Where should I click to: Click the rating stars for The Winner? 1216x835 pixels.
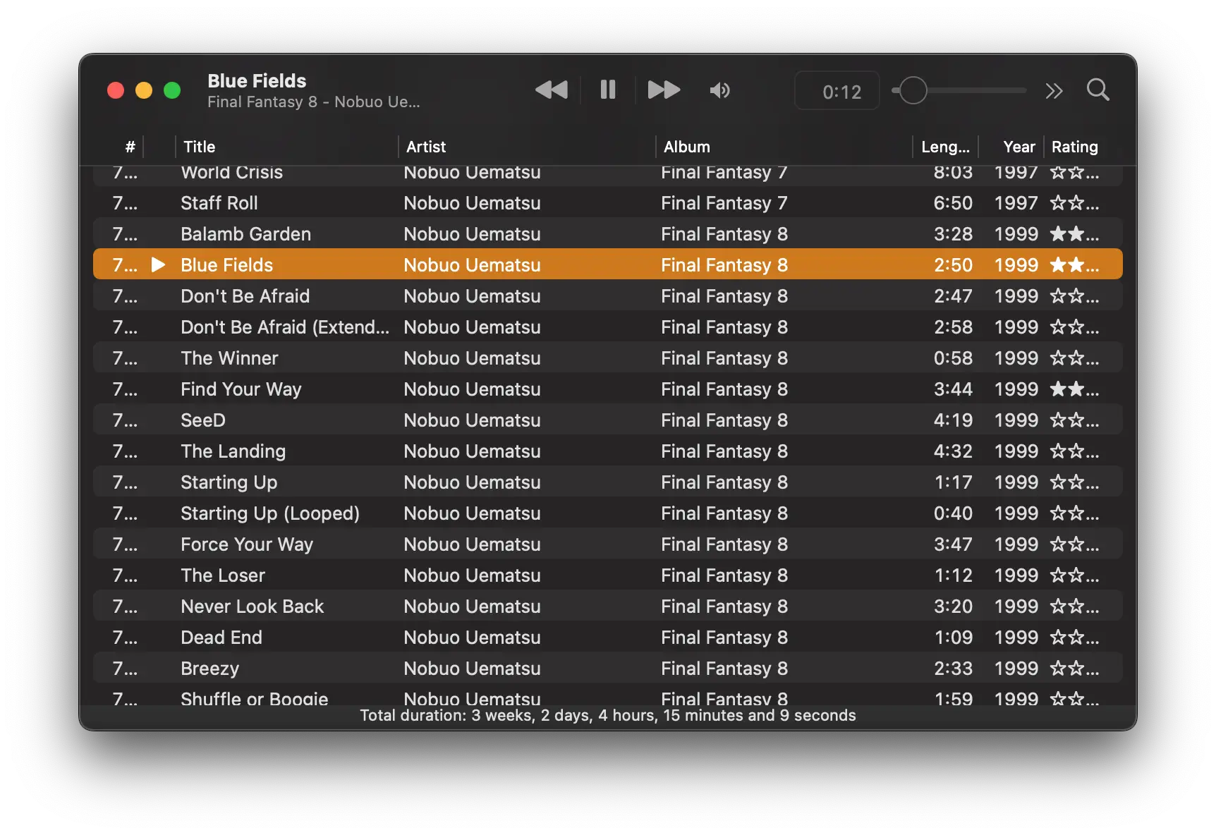pyautogui.click(x=1074, y=358)
